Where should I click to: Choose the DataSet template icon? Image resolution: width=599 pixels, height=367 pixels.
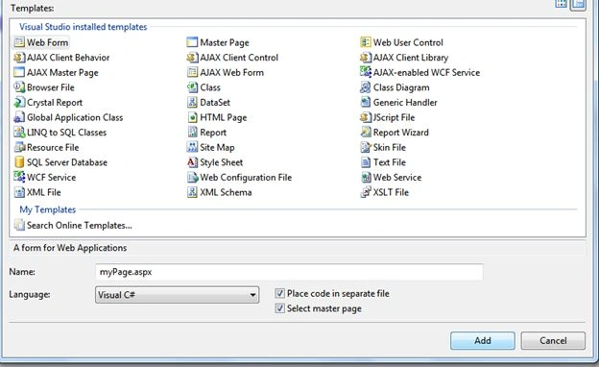point(192,102)
